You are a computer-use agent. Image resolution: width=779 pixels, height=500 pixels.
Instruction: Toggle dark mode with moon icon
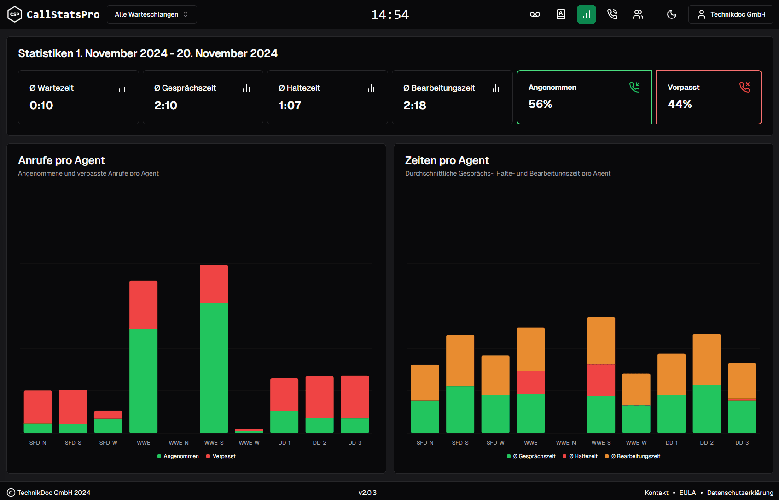[672, 14]
